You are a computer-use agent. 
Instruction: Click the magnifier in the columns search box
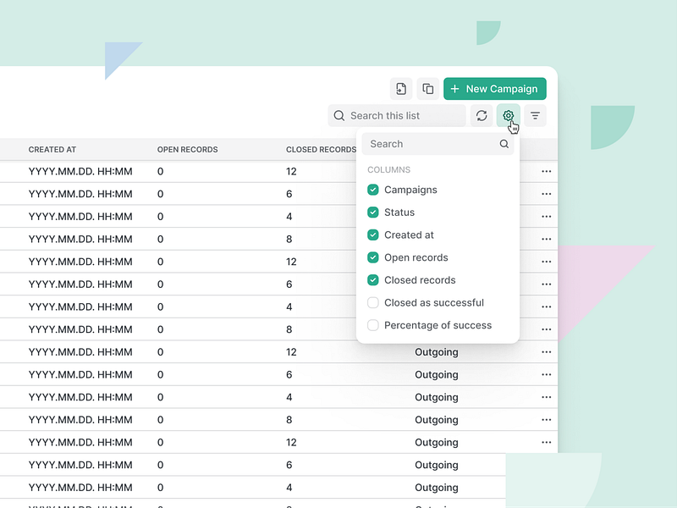(x=504, y=144)
